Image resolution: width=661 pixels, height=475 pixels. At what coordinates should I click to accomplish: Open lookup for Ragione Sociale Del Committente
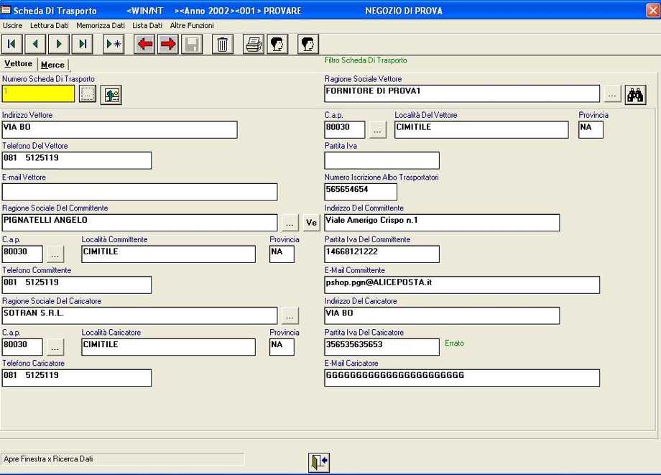click(x=289, y=223)
